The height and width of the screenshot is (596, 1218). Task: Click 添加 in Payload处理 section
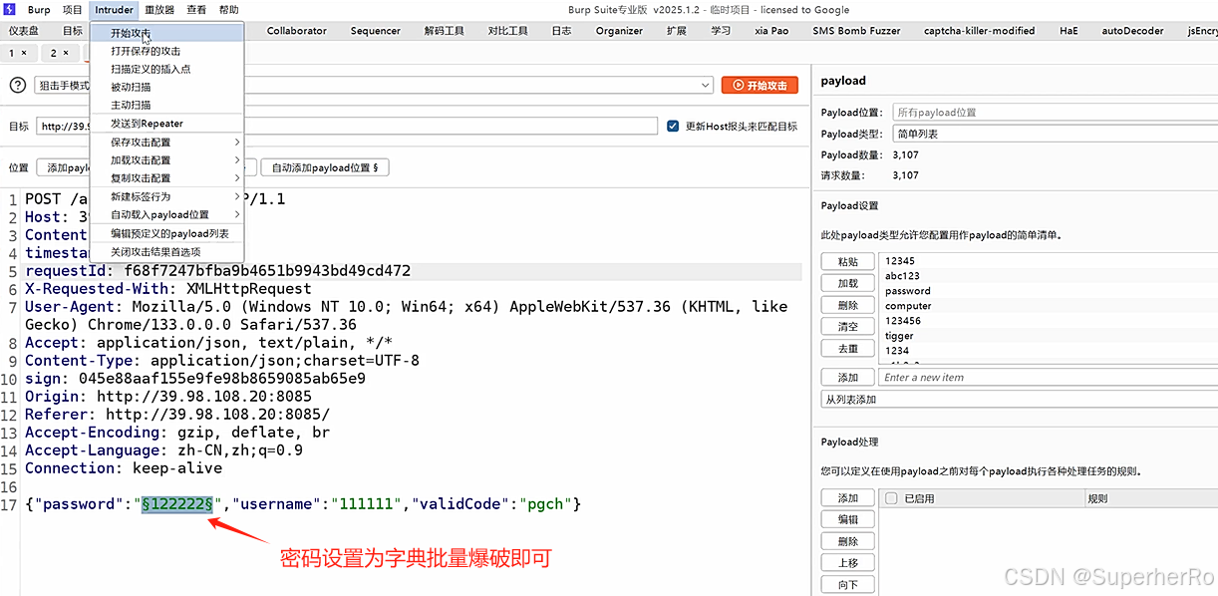[848, 498]
